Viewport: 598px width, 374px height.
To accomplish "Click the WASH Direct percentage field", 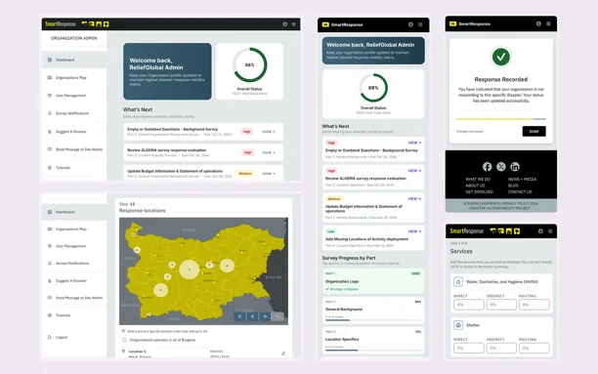I will [x=469, y=305].
